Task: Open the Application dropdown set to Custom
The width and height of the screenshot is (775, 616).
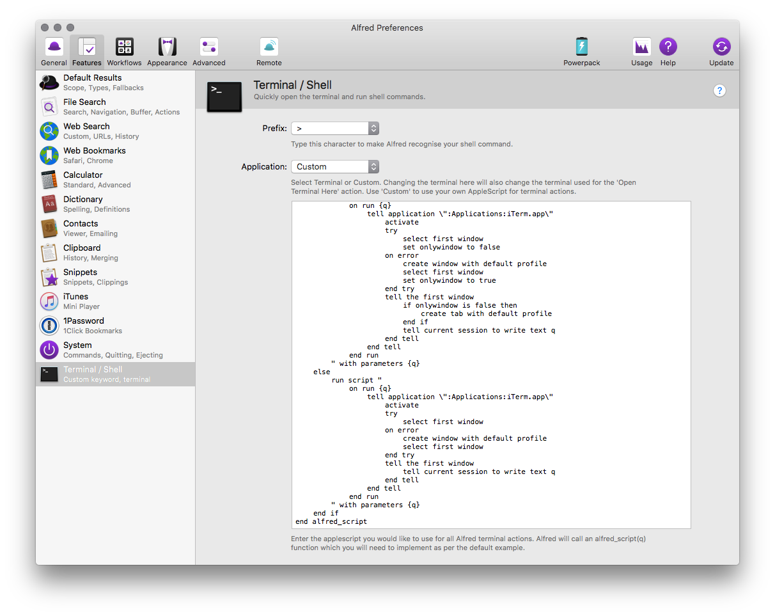Action: point(335,167)
